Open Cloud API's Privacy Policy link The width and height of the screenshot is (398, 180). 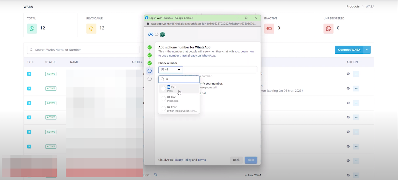182,160
